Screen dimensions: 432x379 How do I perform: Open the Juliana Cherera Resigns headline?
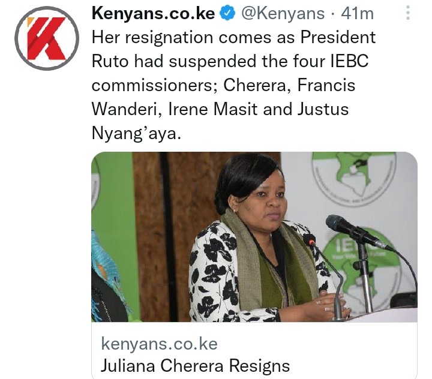(x=196, y=366)
